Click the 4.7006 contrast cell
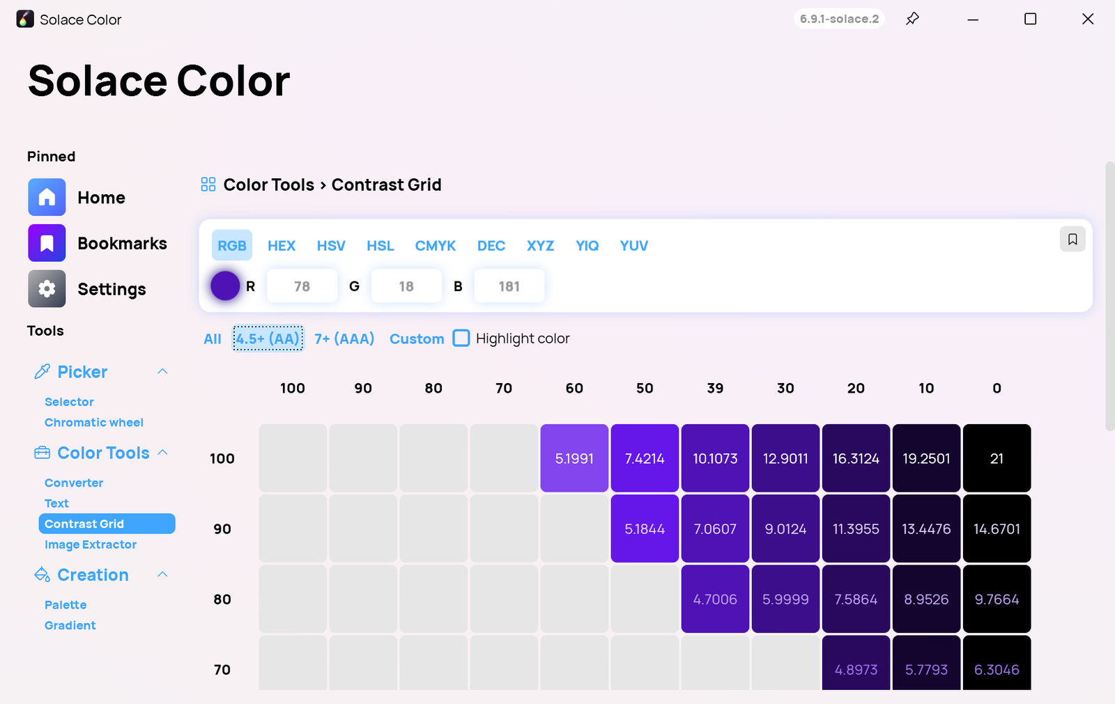1115x704 pixels. coord(715,599)
